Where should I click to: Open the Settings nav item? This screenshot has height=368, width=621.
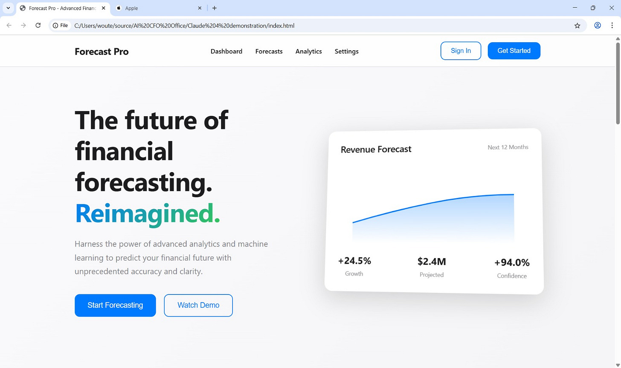coord(346,51)
